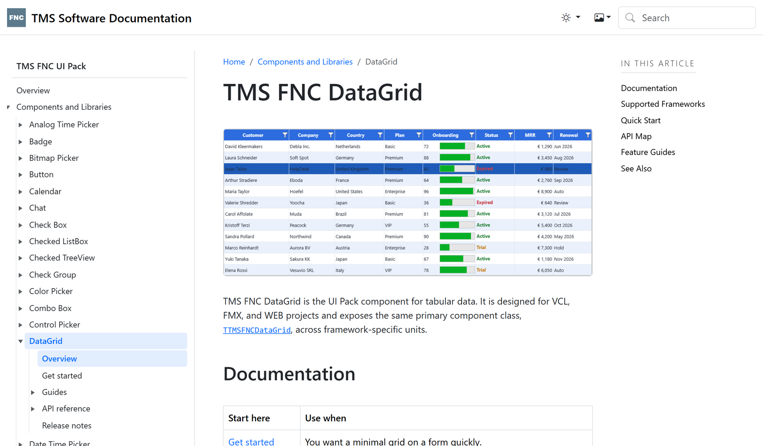
Task: Collapse Components and Libraries tree node
Action: click(8, 107)
